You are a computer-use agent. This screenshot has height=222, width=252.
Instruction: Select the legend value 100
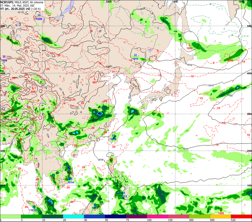(149, 220)
